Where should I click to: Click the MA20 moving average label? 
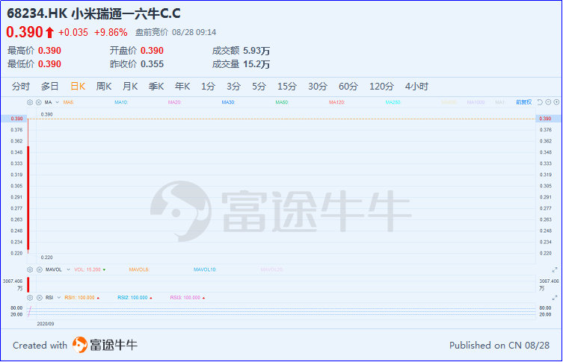[174, 102]
